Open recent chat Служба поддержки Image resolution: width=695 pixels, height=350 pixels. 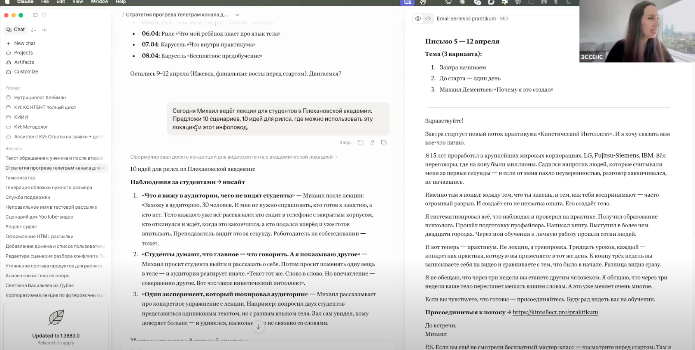pos(28,197)
